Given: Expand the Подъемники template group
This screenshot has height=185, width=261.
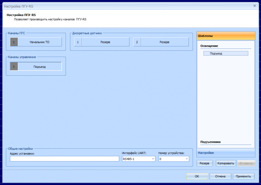Looking at the screenshot, I should coord(210,142).
